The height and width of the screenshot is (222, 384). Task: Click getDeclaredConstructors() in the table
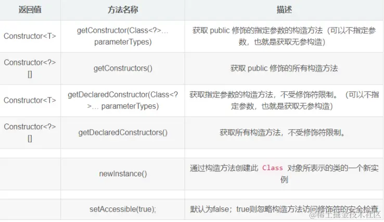pos(123,132)
